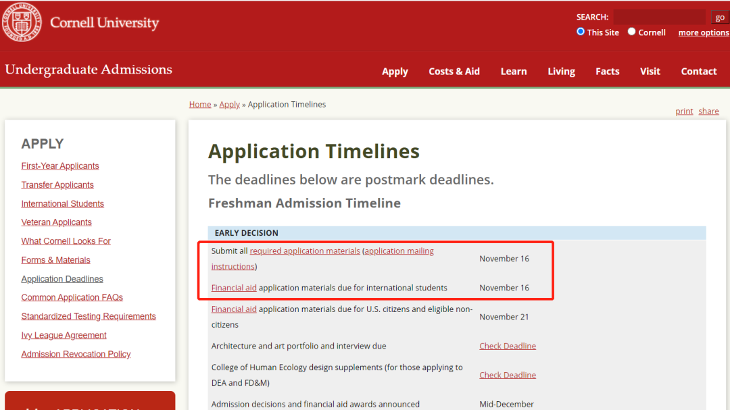This screenshot has width=730, height=410.
Task: Open Common Application FAQs link
Action: (72, 297)
